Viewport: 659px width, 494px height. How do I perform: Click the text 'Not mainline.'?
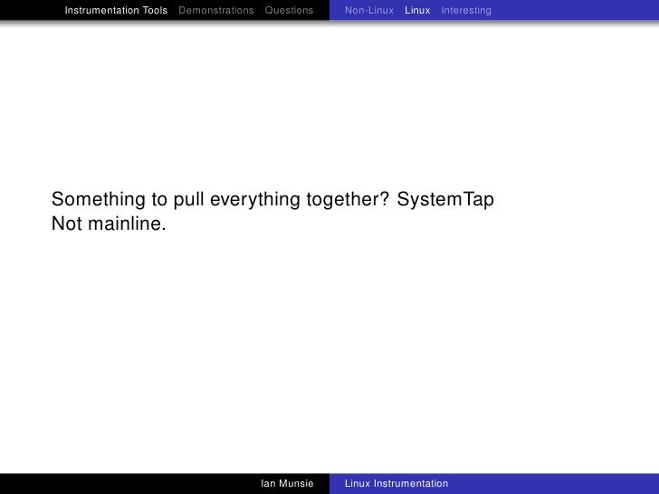click(109, 223)
